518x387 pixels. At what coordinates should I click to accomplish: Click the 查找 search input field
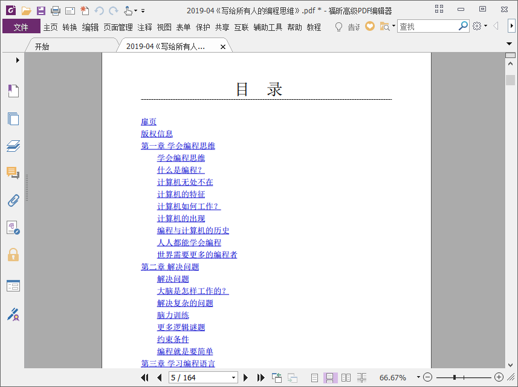pyautogui.click(x=427, y=27)
